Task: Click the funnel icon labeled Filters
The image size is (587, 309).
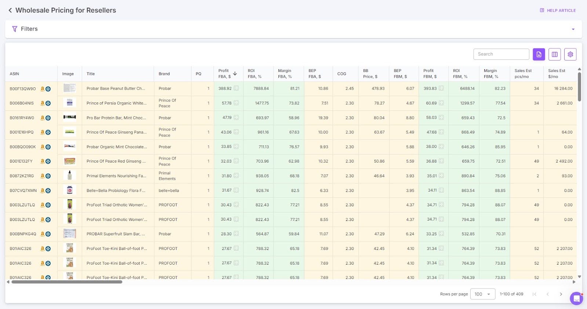Action: click(x=15, y=29)
